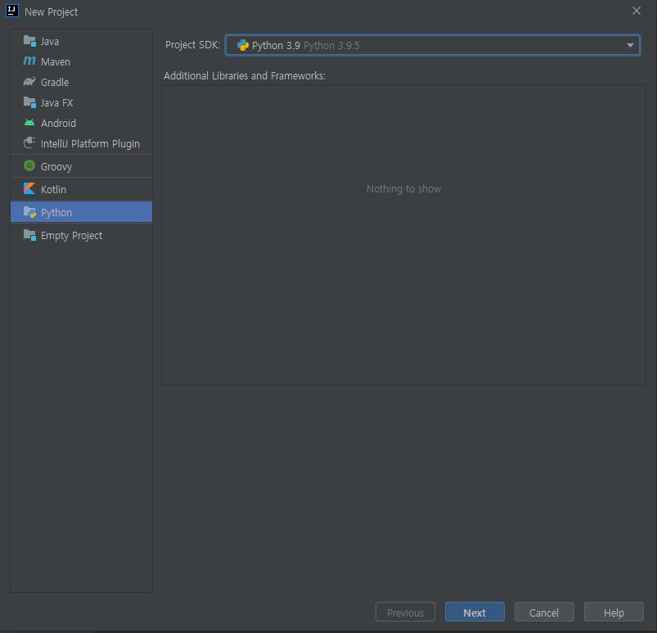Click the green Groovy icon
Viewport: 657px width, 633px height.
(29, 165)
